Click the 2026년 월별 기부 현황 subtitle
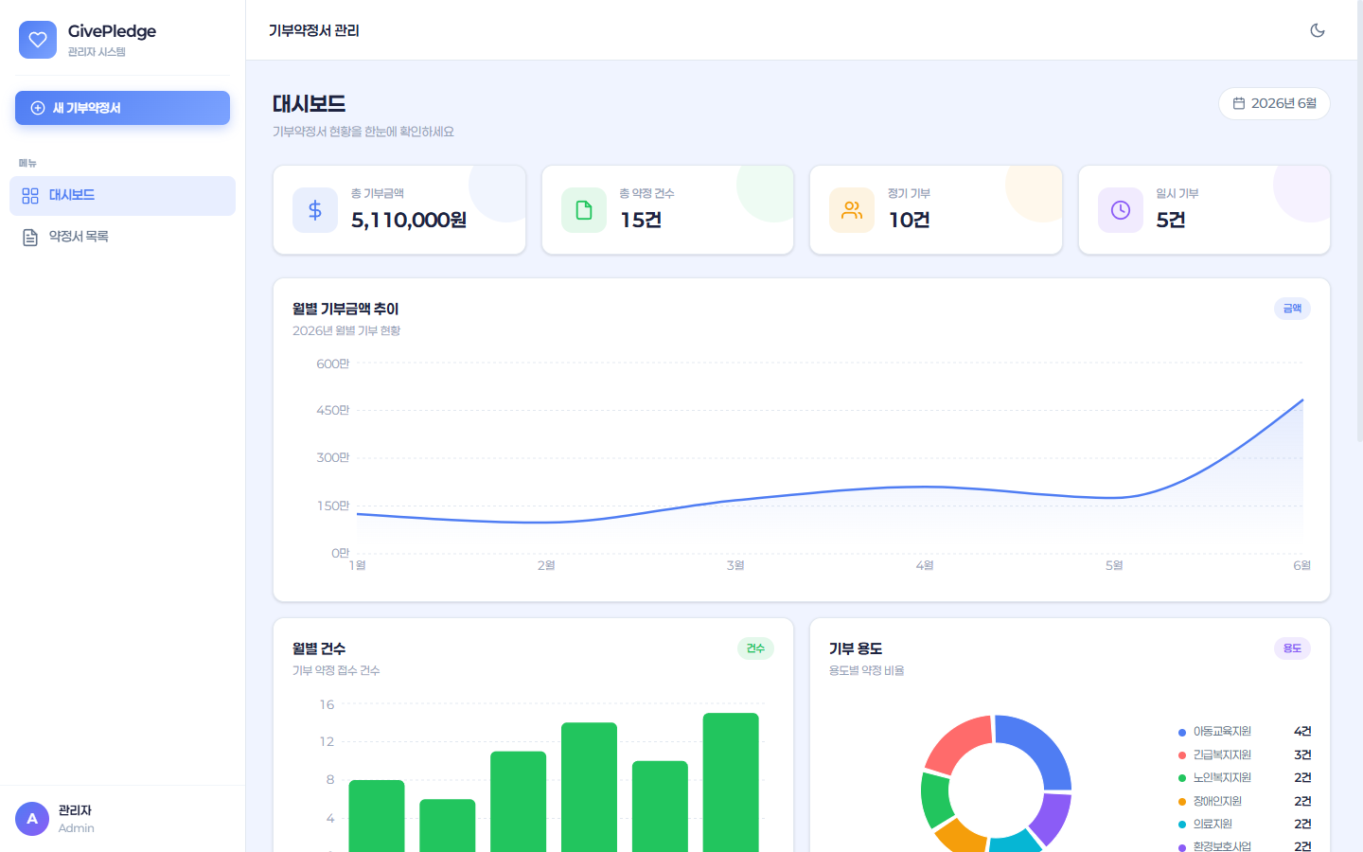 point(346,330)
